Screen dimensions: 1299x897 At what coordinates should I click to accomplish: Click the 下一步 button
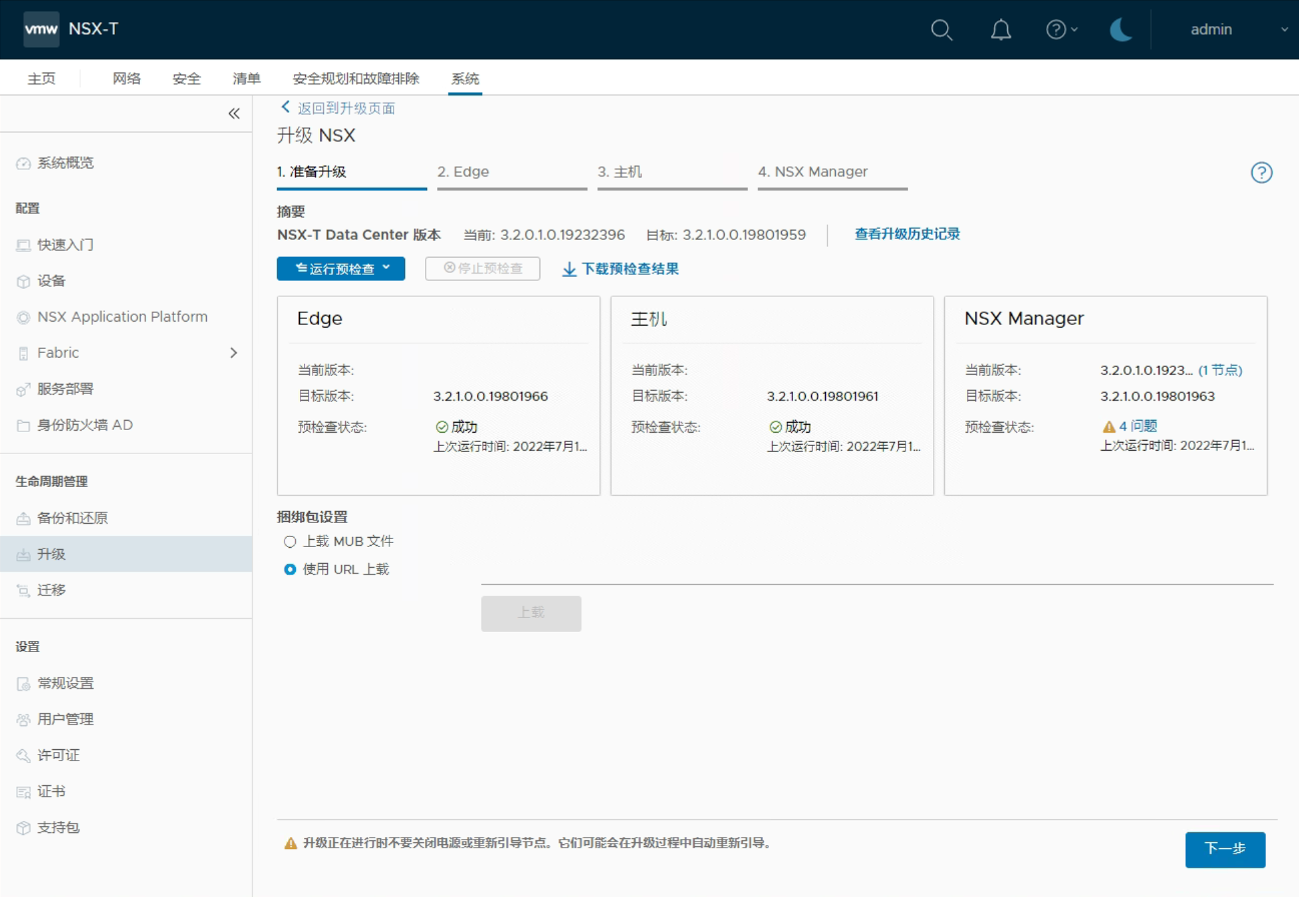coord(1224,849)
